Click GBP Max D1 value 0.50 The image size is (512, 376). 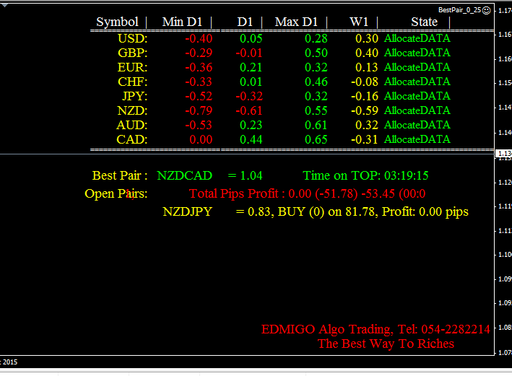click(316, 53)
